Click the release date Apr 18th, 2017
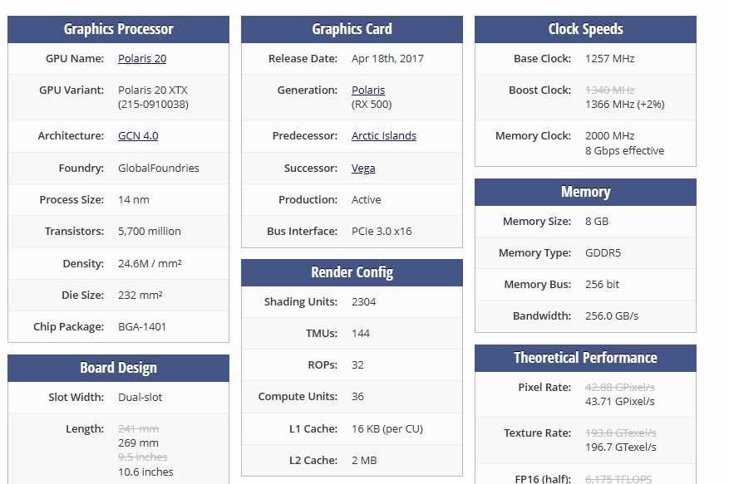The height and width of the screenshot is (484, 729). [x=387, y=59]
